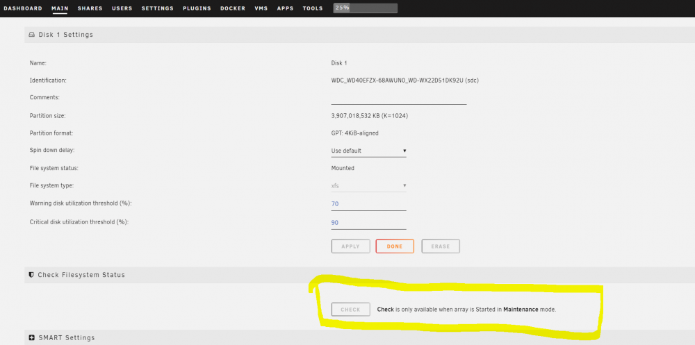695x345 pixels.
Task: Open the Spin down delay dropdown
Action: (x=369, y=151)
